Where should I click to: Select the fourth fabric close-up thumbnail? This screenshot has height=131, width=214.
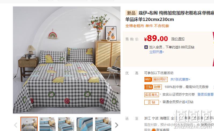click(85, 124)
